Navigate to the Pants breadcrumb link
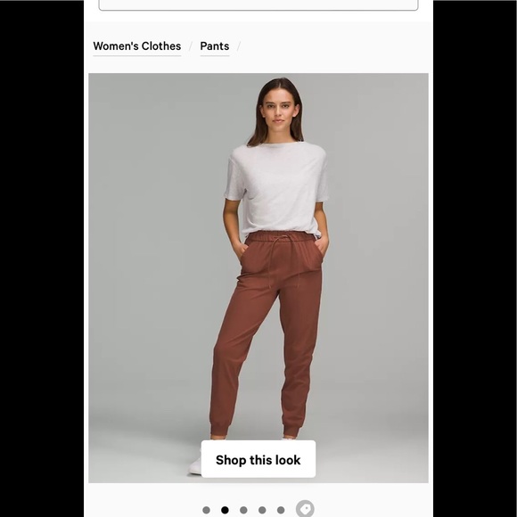The width and height of the screenshot is (517, 517). 215,46
